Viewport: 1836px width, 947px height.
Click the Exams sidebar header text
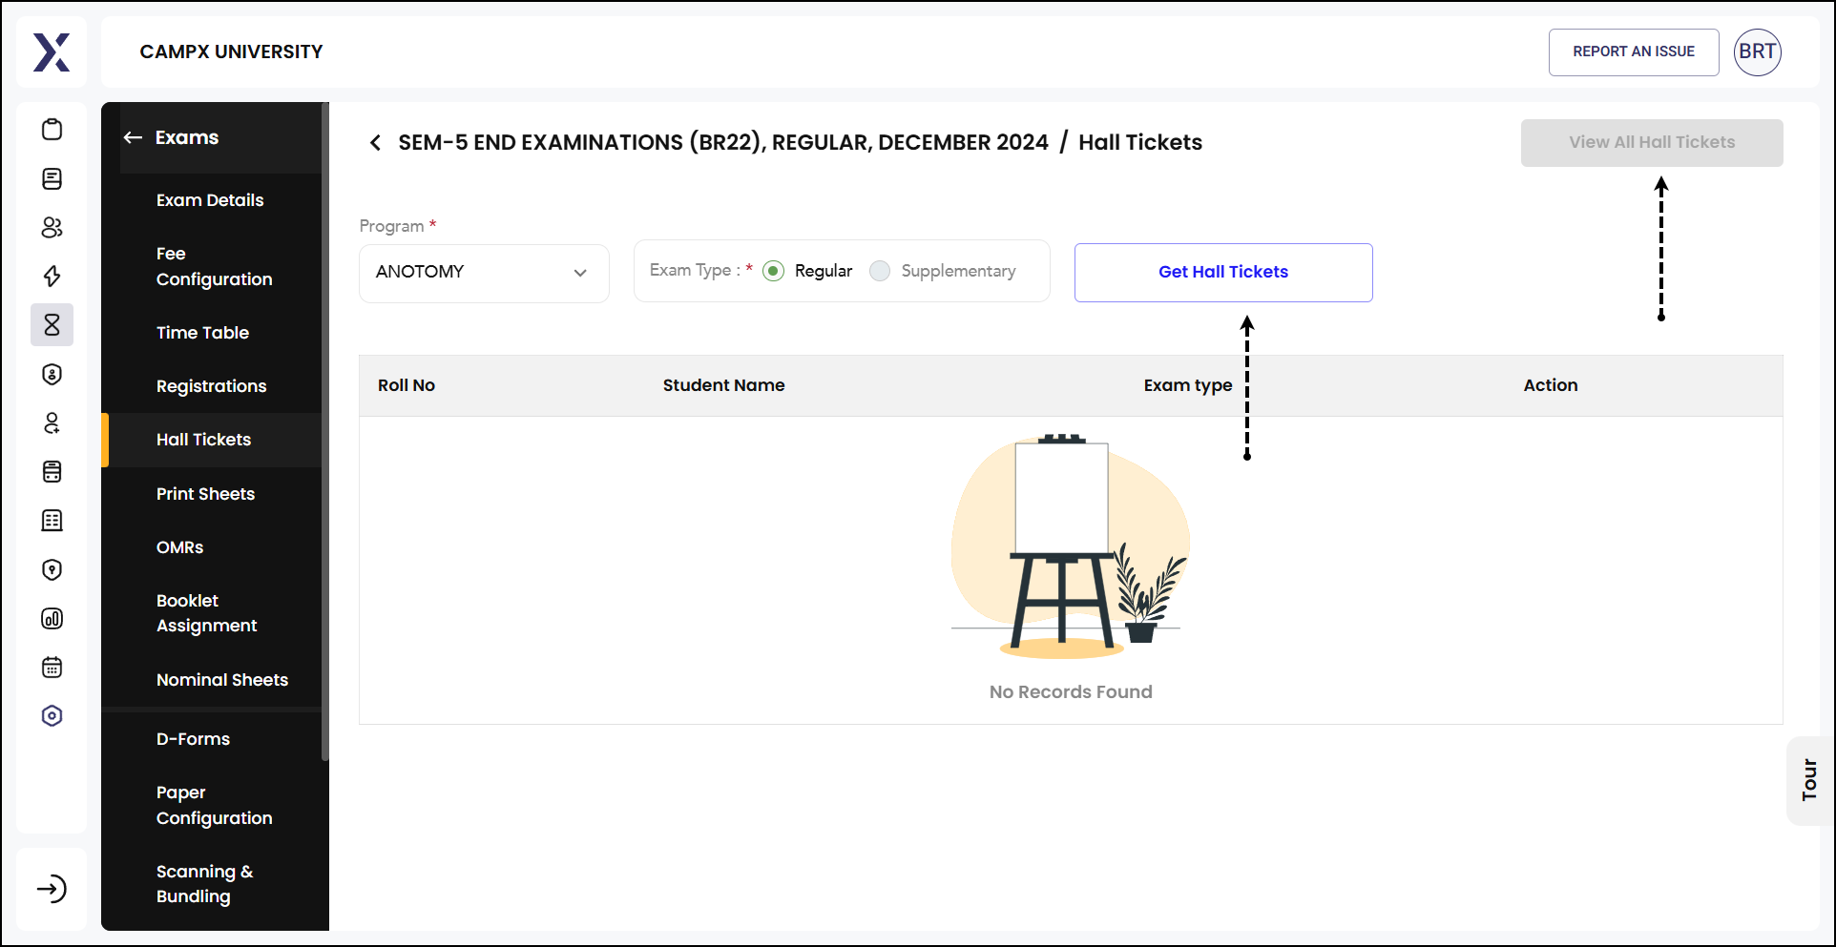[187, 137]
